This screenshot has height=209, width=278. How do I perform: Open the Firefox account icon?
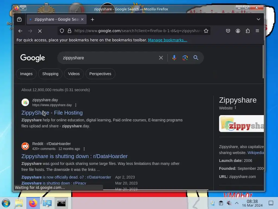pos(238,31)
